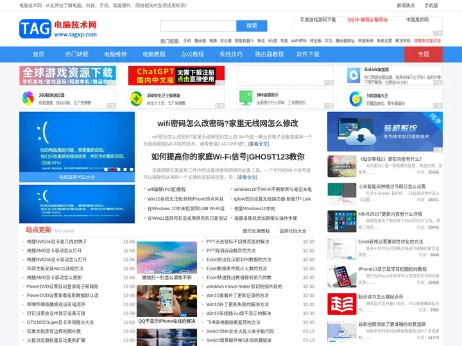Open 海康录像机添加摄像头操作步骤 link
The height and width of the screenshot is (346, 462).
(x=266, y=218)
